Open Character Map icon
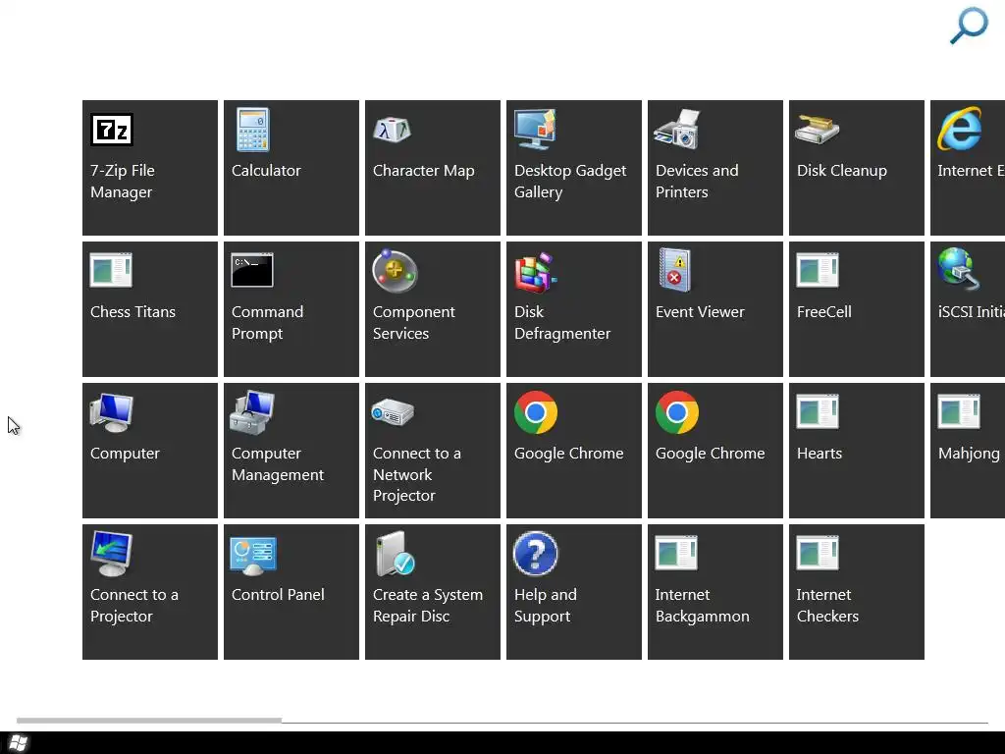 pyautogui.click(x=392, y=131)
